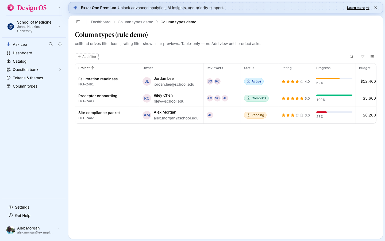Screen dimensions: 385x241
Task: Toggle the sidebar panel icon
Action: pos(78,22)
